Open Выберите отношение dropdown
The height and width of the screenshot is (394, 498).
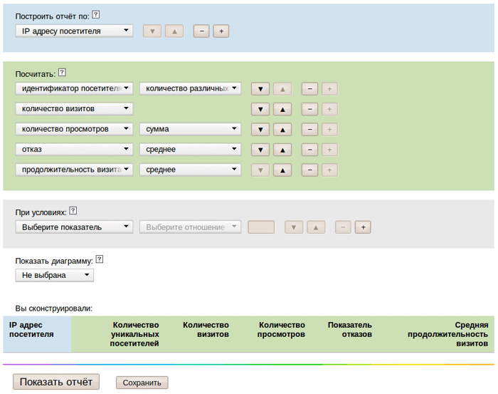190,227
